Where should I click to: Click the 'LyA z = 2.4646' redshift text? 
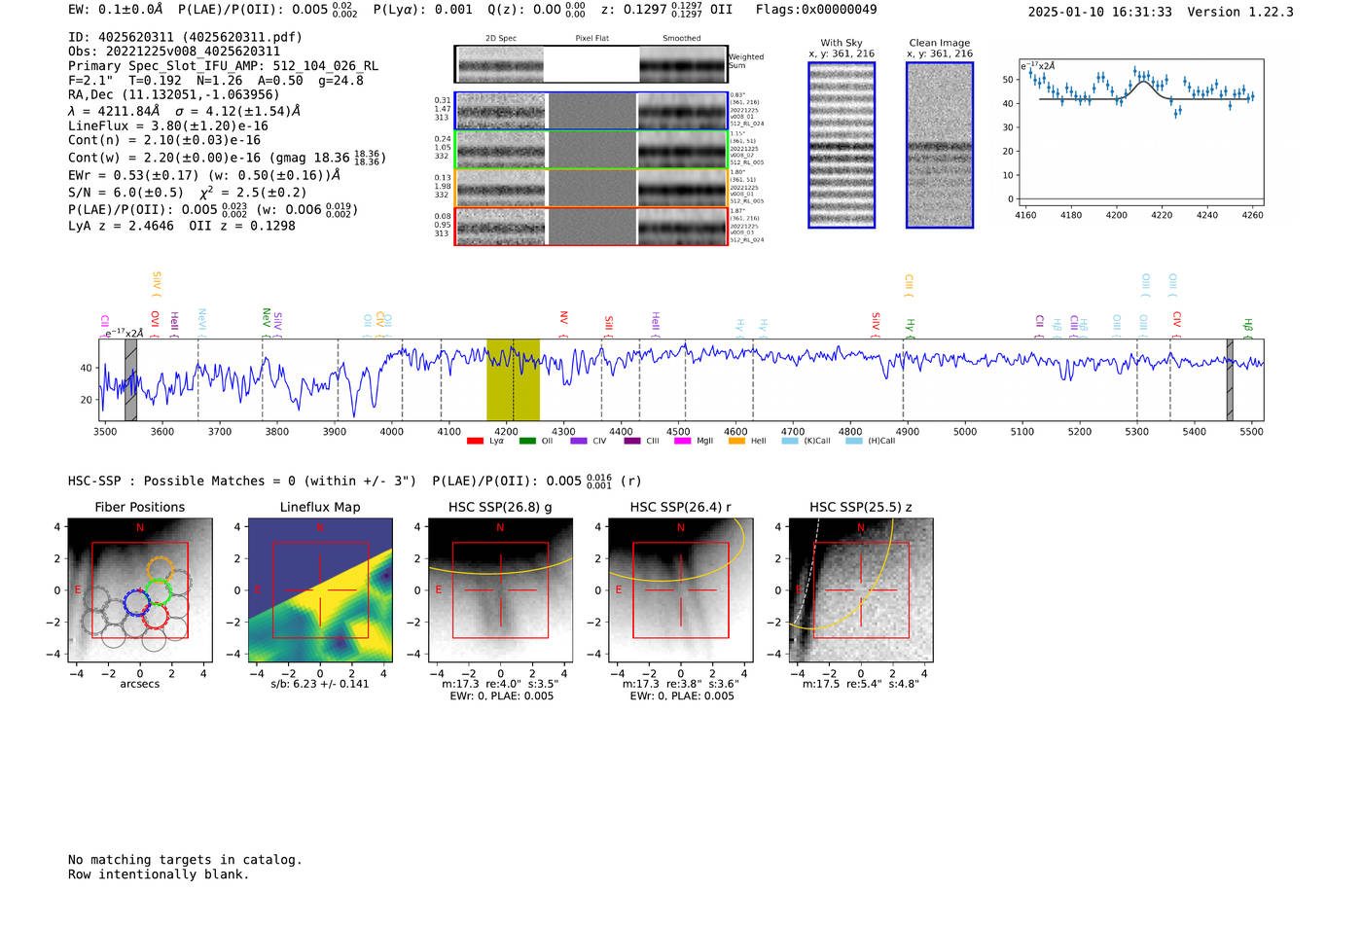pos(121,226)
